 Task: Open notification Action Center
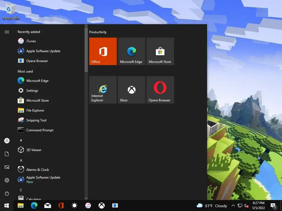(x=273, y=206)
